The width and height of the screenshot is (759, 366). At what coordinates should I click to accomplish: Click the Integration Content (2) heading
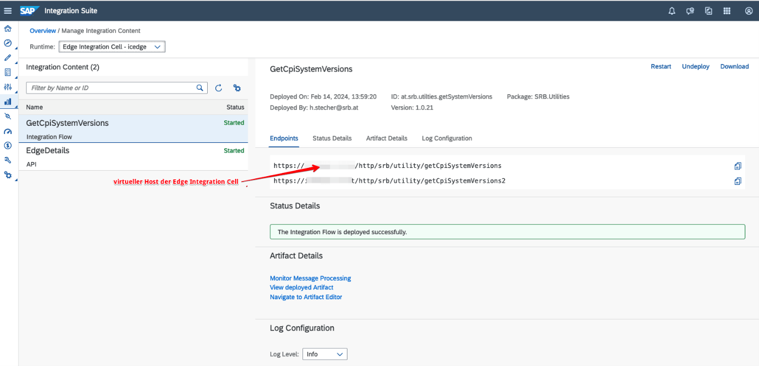pos(62,67)
